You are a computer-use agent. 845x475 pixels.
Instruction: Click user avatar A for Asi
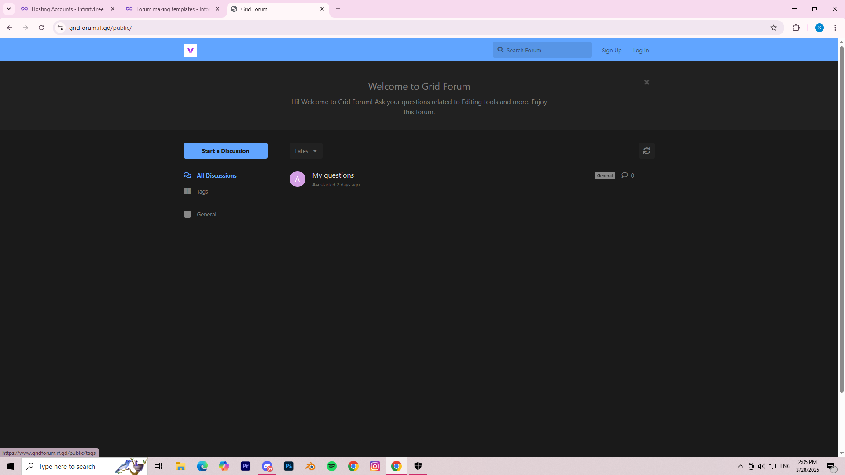coord(297,179)
